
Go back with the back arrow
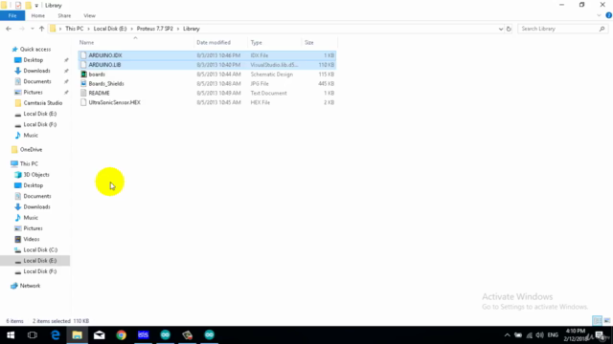coord(9,29)
